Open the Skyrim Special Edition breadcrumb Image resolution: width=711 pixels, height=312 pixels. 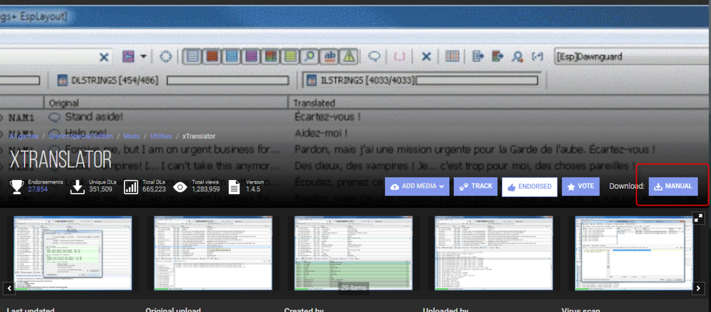click(x=80, y=136)
